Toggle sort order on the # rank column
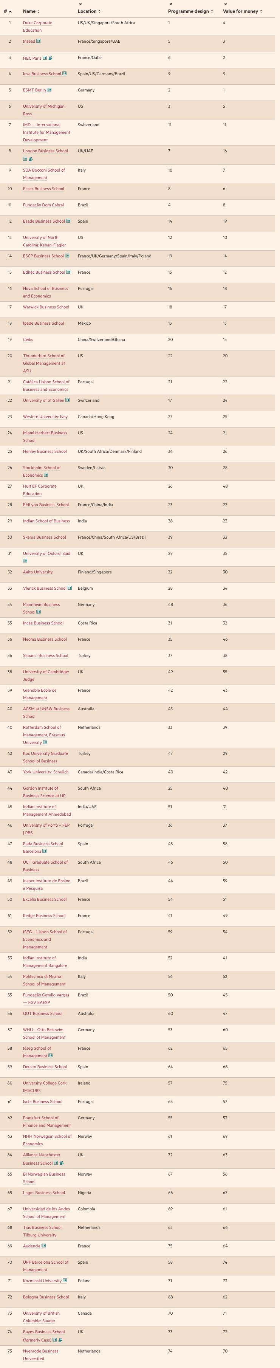 8,11
